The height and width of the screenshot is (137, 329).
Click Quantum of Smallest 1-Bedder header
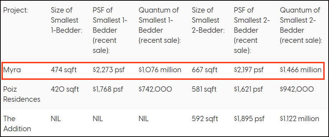(160, 25)
